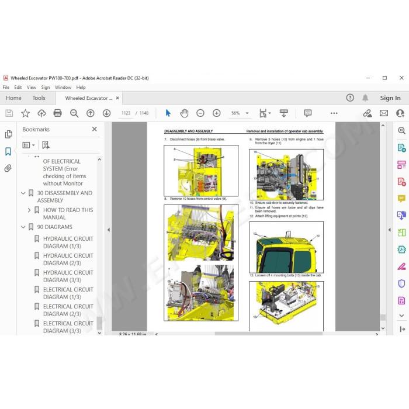Open the attachments paperclip panel

[x=8, y=168]
